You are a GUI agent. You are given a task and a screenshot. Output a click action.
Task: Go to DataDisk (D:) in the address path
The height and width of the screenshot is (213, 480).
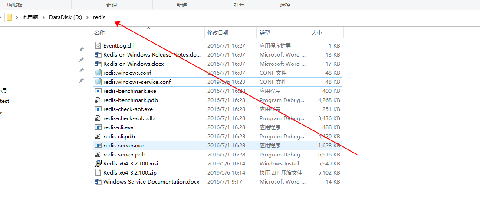pyautogui.click(x=66, y=17)
